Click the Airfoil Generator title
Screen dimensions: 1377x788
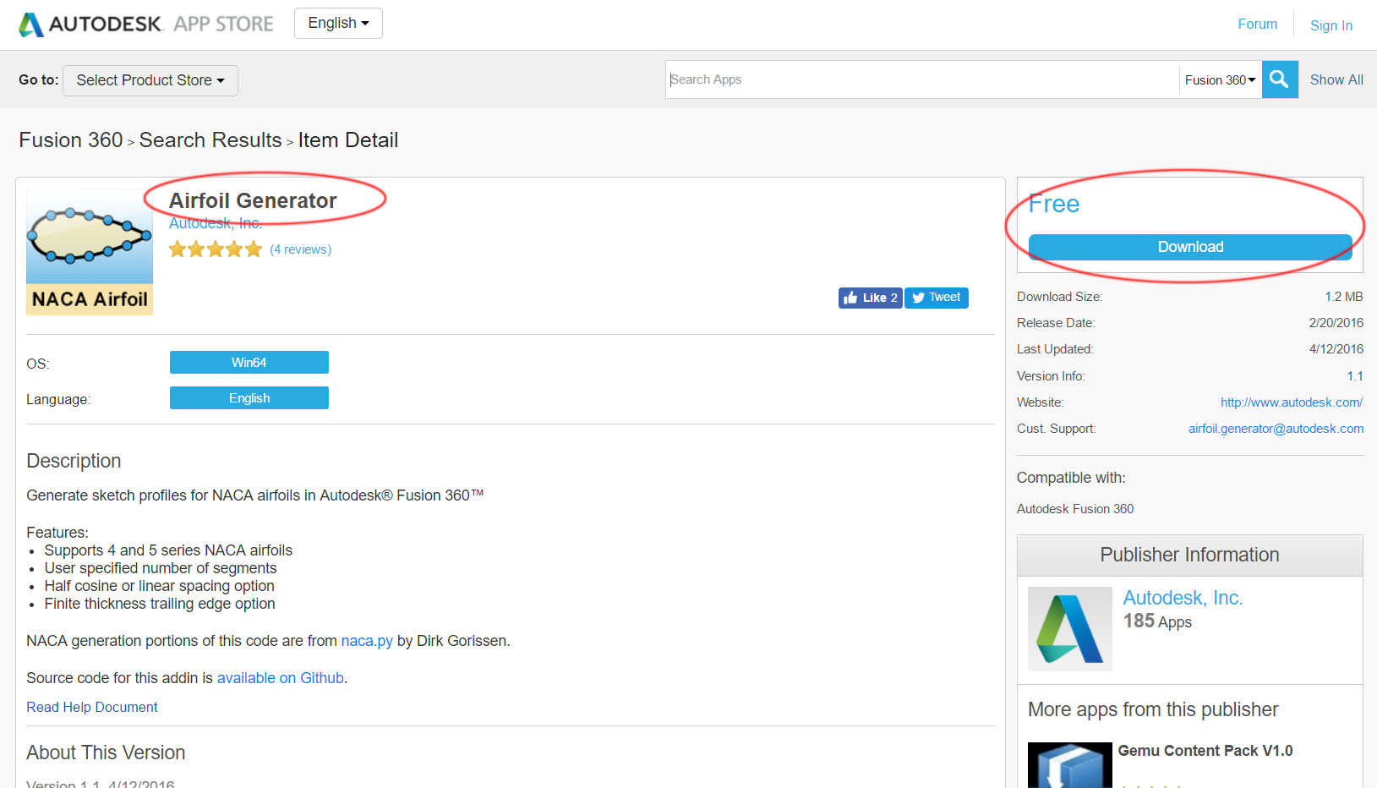253,200
